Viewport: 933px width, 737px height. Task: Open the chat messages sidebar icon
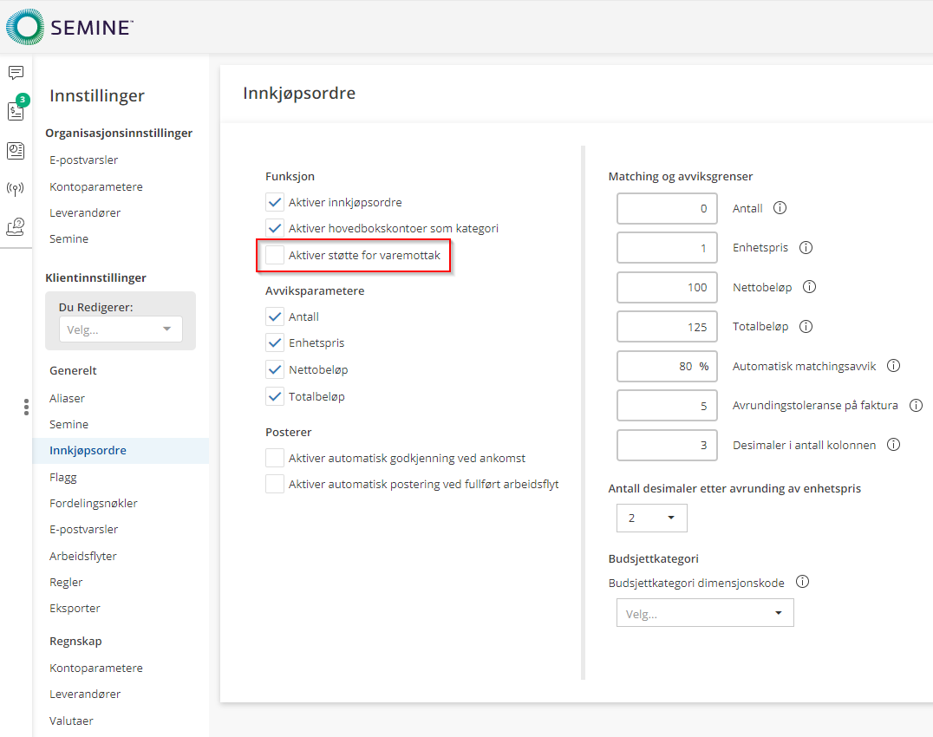click(x=16, y=73)
